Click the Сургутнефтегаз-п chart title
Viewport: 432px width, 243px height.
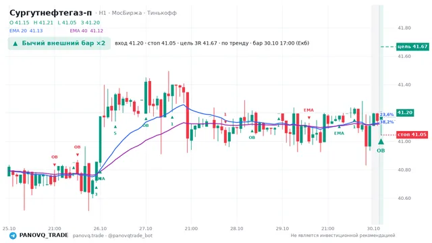[x=51, y=13]
